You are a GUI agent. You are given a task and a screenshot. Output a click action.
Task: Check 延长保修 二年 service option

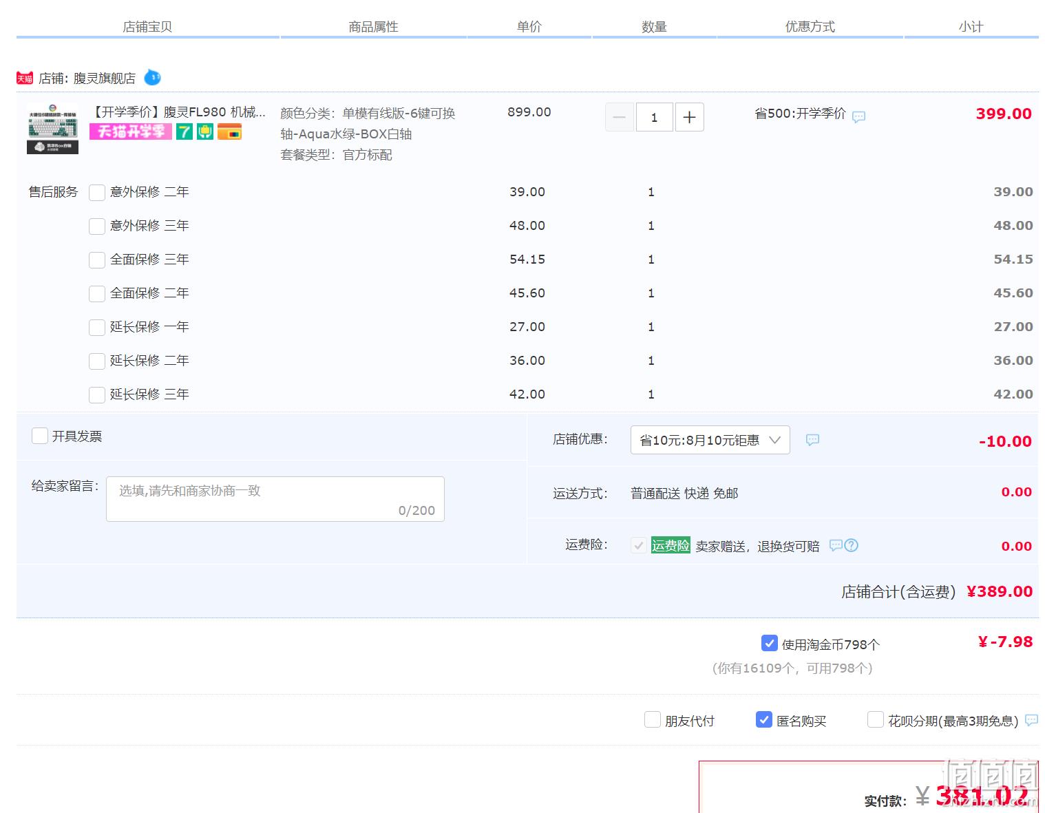(97, 361)
